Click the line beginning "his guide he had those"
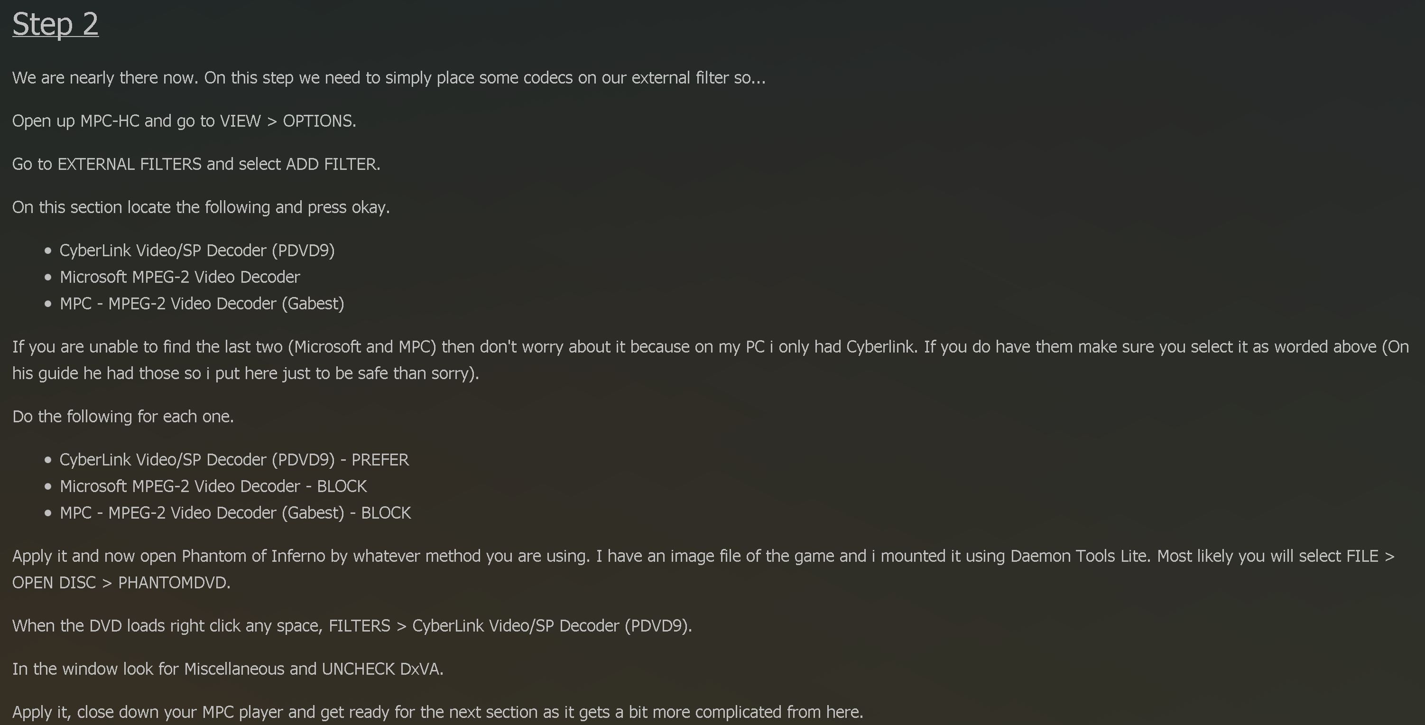 tap(245, 373)
